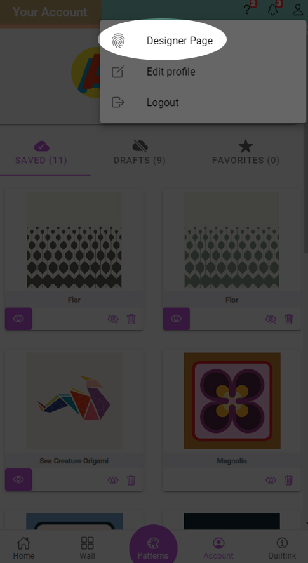The width and height of the screenshot is (308, 563).
Task: Click trash icon on Magnolia card
Action: point(289,480)
